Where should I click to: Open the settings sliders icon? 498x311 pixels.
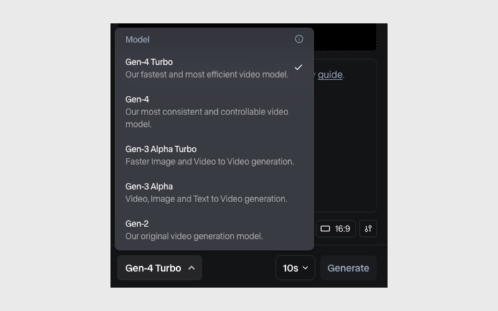(x=368, y=228)
